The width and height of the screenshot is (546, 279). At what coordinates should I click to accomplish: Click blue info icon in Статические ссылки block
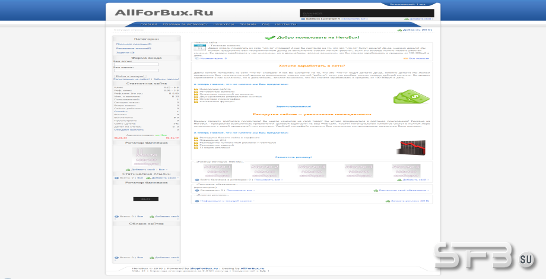[x=117, y=178]
